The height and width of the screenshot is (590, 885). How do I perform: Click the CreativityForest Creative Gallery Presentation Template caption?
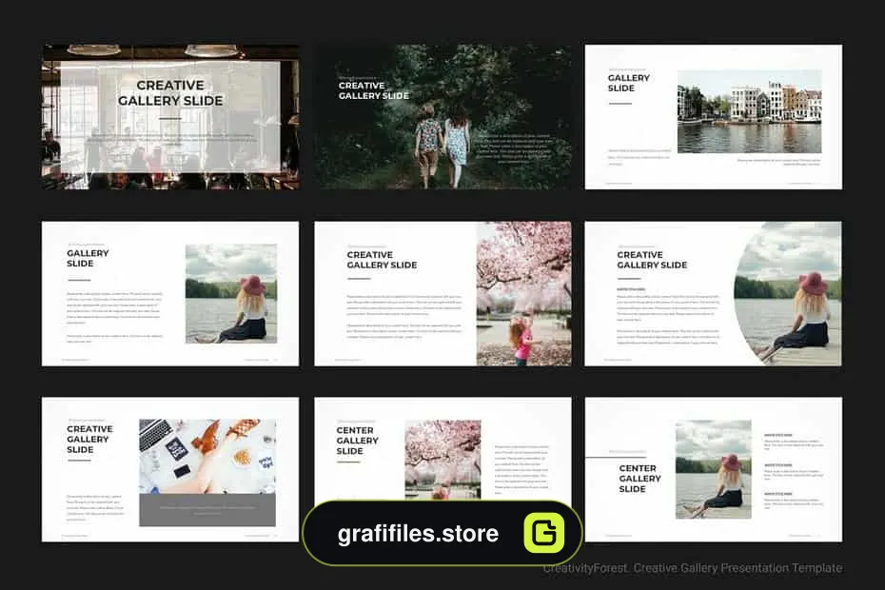pos(693,568)
